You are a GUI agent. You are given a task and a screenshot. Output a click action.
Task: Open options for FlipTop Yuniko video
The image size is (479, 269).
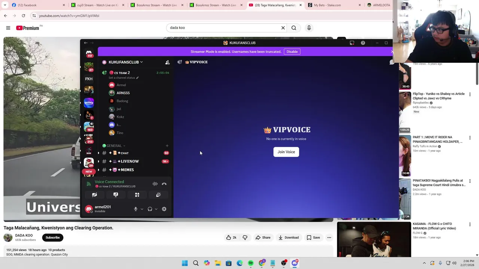click(x=470, y=95)
